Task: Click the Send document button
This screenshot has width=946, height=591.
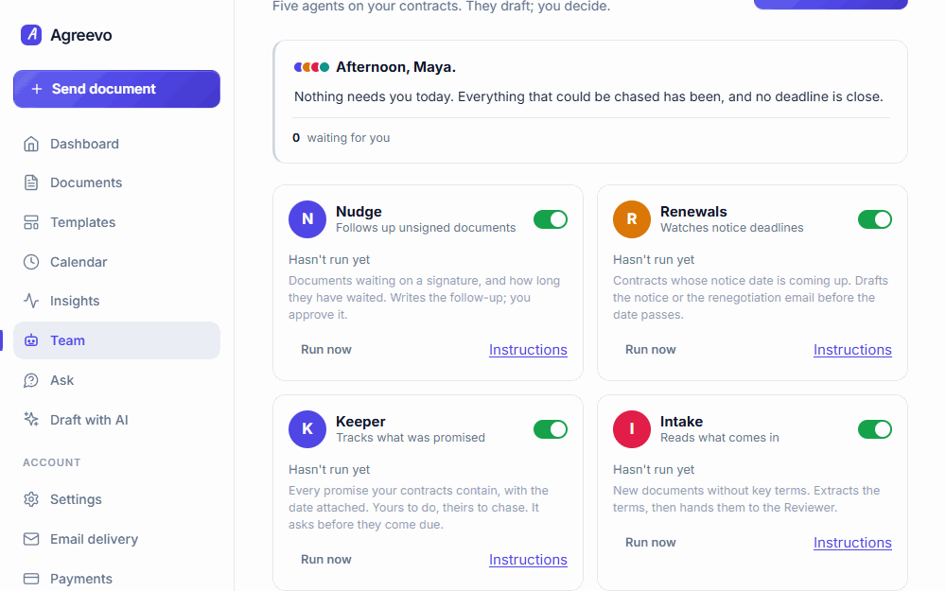Action: pyautogui.click(x=116, y=89)
